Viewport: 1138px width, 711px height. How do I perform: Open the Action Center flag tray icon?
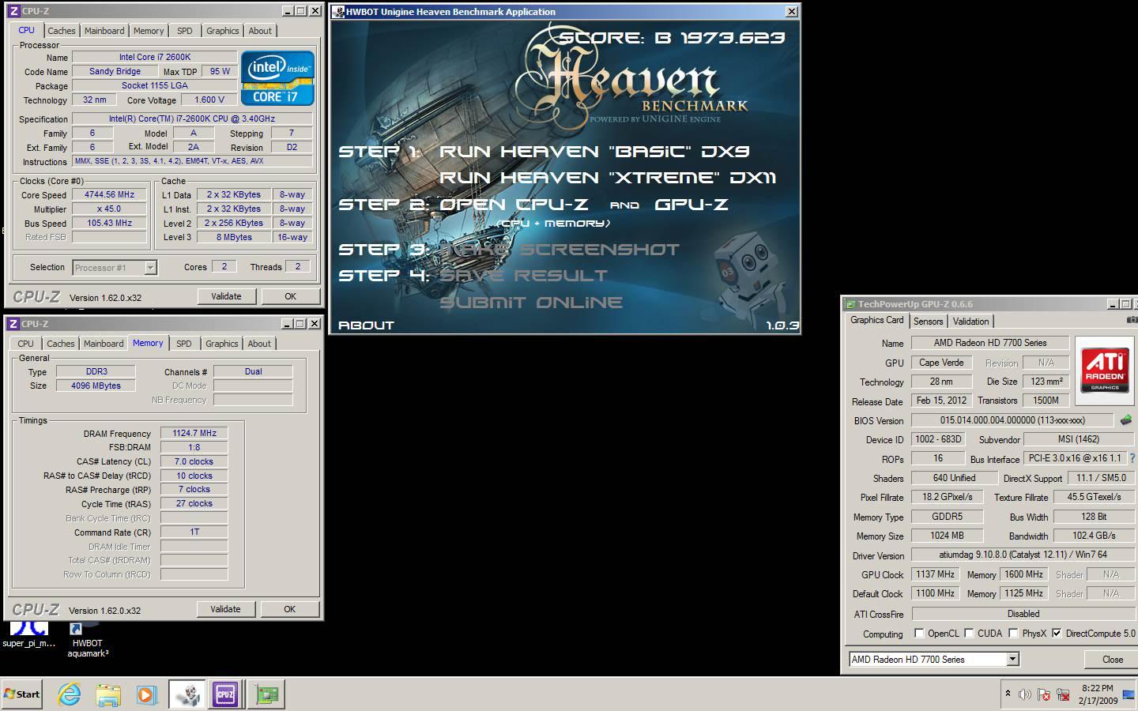point(1044,694)
